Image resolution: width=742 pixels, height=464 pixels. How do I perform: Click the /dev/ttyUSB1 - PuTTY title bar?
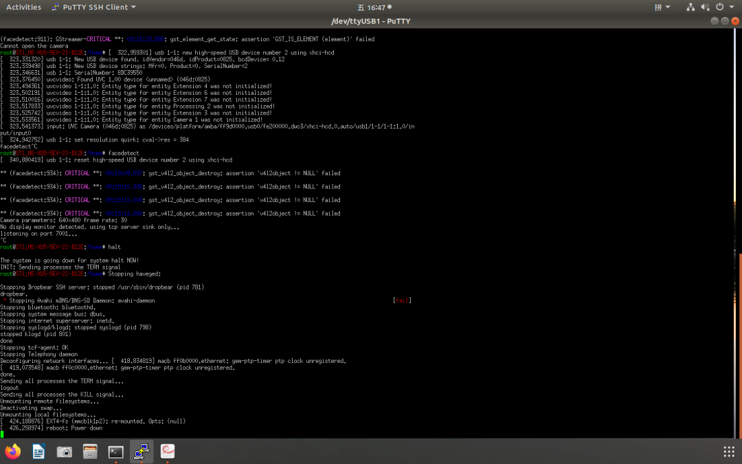pyautogui.click(x=371, y=21)
